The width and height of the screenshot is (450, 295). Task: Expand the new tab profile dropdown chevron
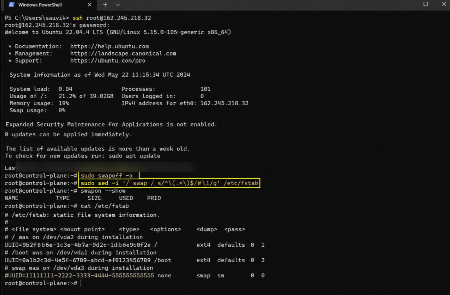coord(118,5)
